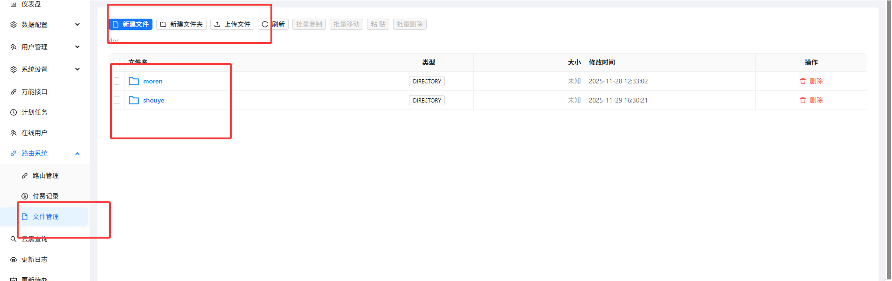Screen dimensions: 892x281
Task: Click the refresh icon in toolbar
Action: coord(265,24)
